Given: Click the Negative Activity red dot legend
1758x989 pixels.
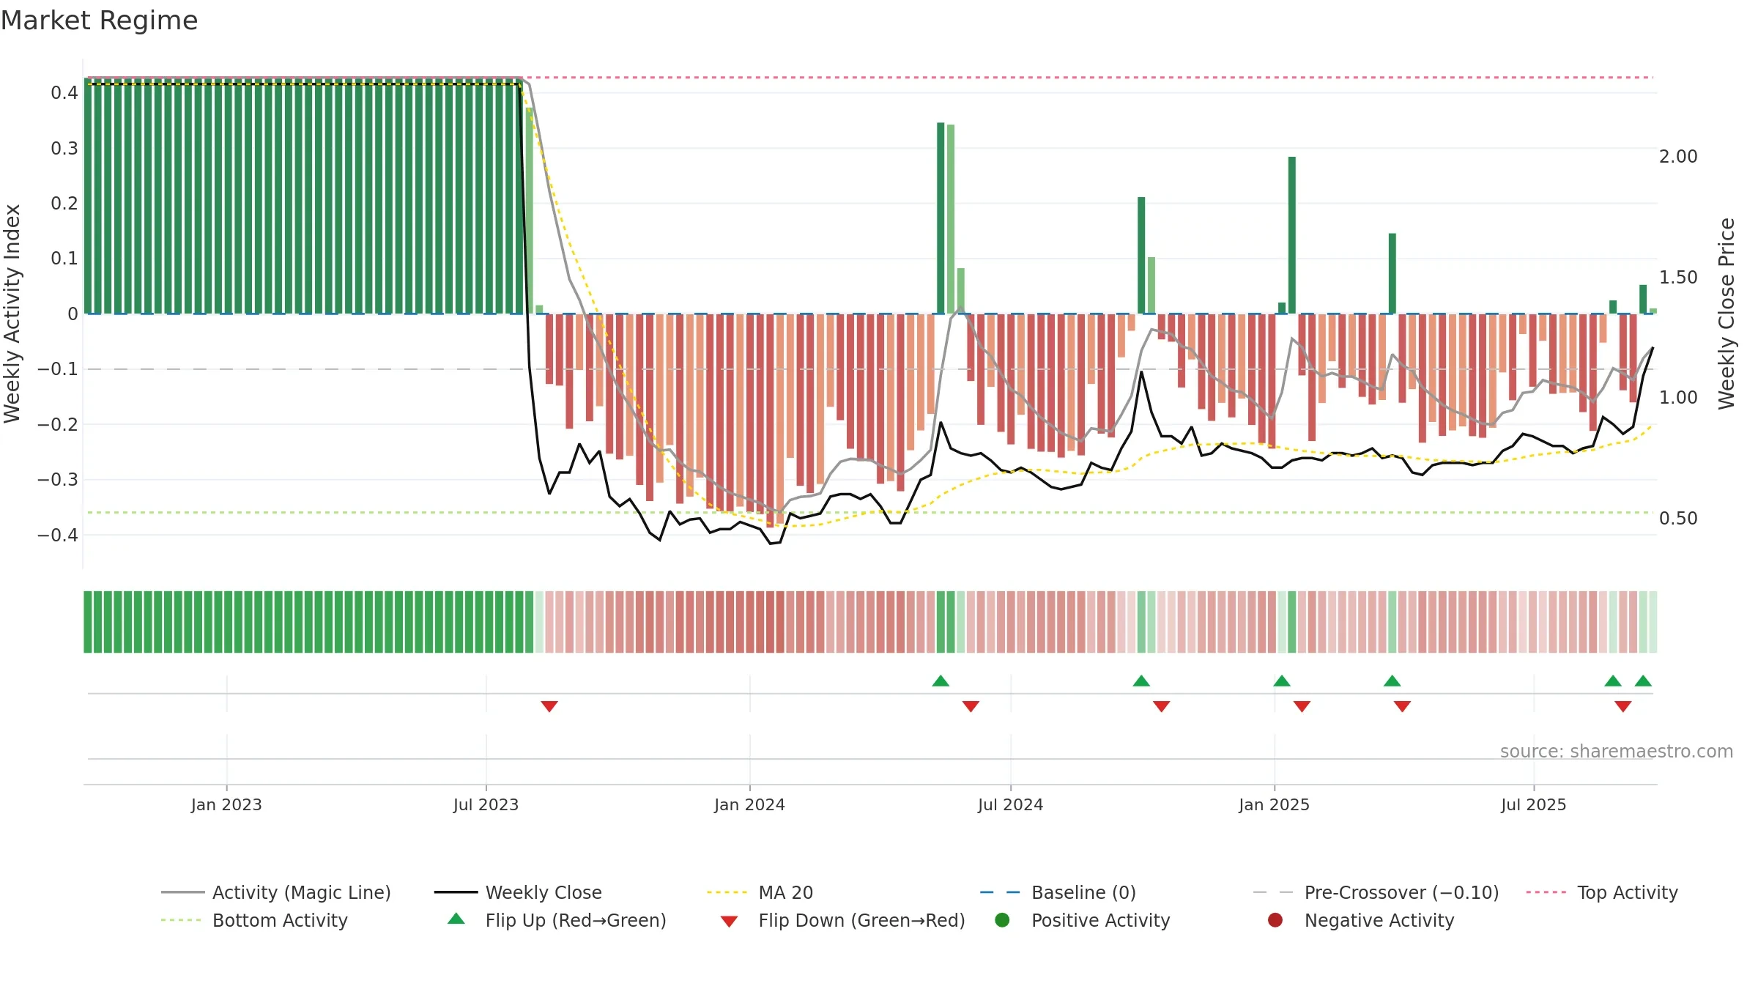Looking at the screenshot, I should (x=1275, y=920).
